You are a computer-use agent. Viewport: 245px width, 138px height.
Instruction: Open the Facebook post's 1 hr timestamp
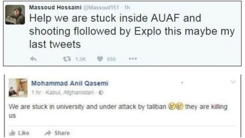[x=36, y=93]
